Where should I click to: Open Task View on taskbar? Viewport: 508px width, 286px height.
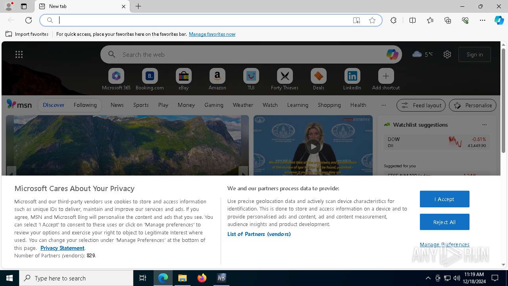(143, 278)
